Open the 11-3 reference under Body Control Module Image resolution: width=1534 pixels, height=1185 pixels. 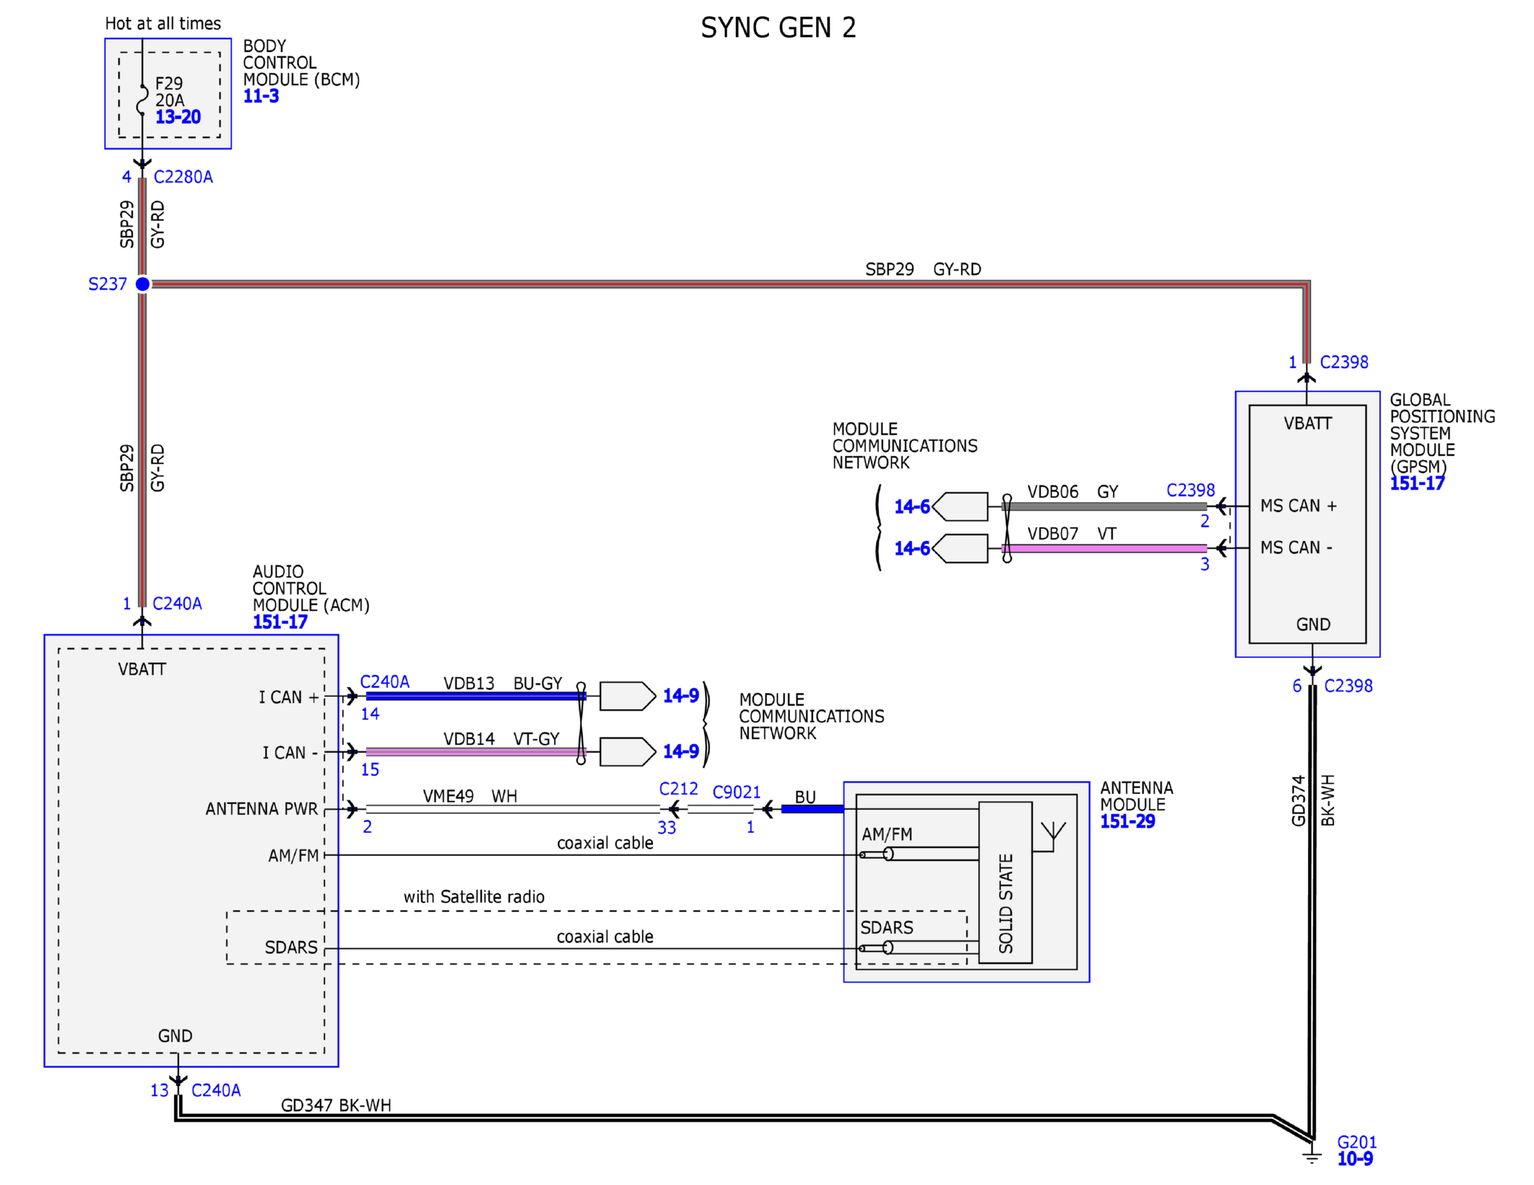[261, 96]
